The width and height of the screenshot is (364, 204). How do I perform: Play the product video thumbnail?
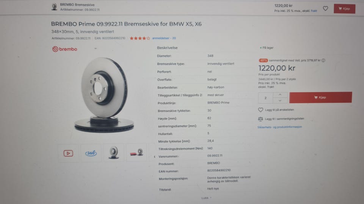68,153
